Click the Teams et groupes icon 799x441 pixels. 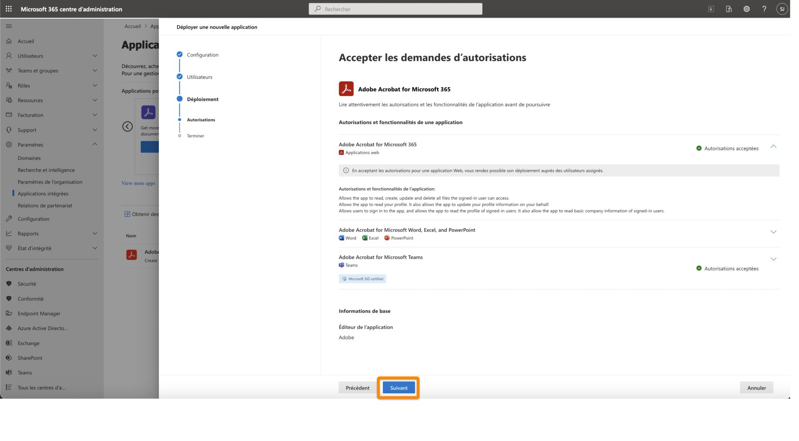pyautogui.click(x=9, y=71)
